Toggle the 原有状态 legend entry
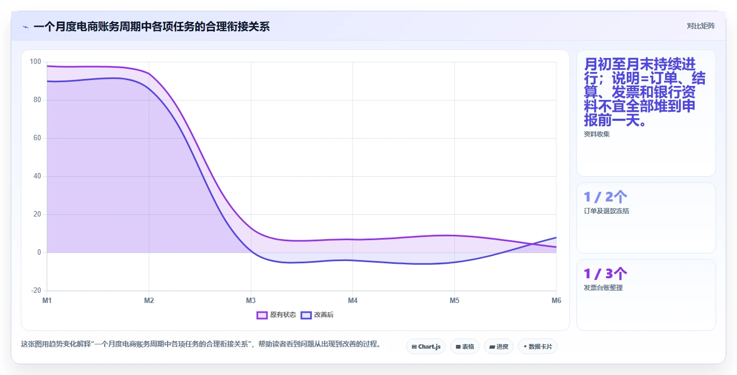Screen dimensions: 737x375 click(276, 315)
